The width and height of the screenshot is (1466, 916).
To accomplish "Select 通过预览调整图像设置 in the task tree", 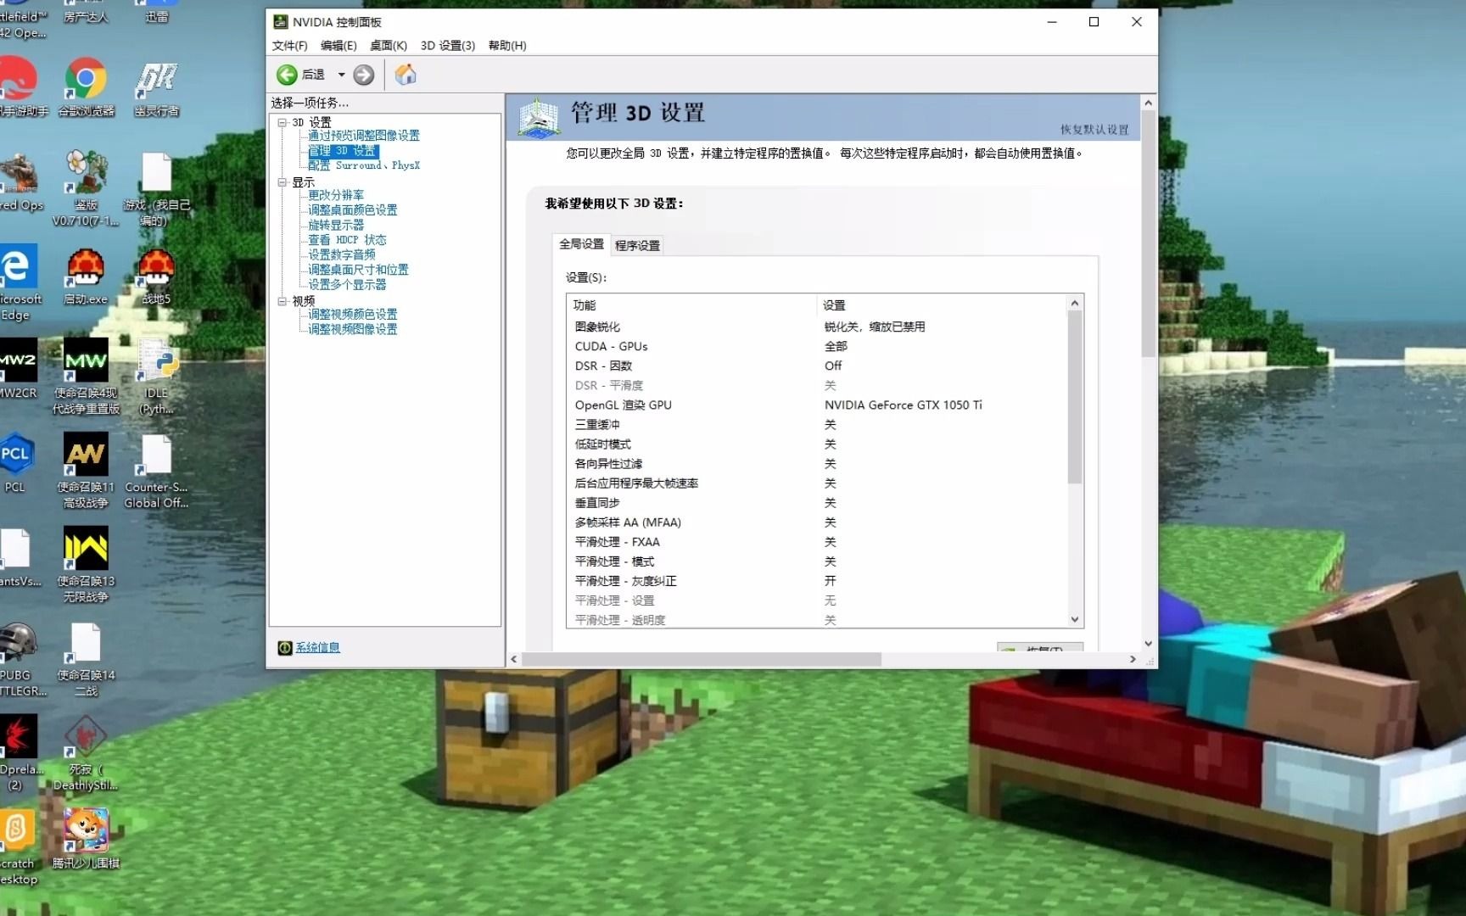I will [363, 136].
